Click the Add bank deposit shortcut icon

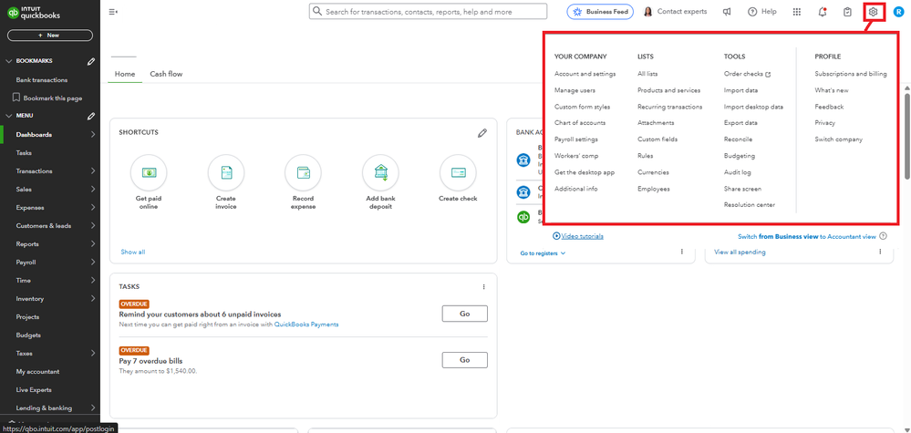tap(380, 172)
